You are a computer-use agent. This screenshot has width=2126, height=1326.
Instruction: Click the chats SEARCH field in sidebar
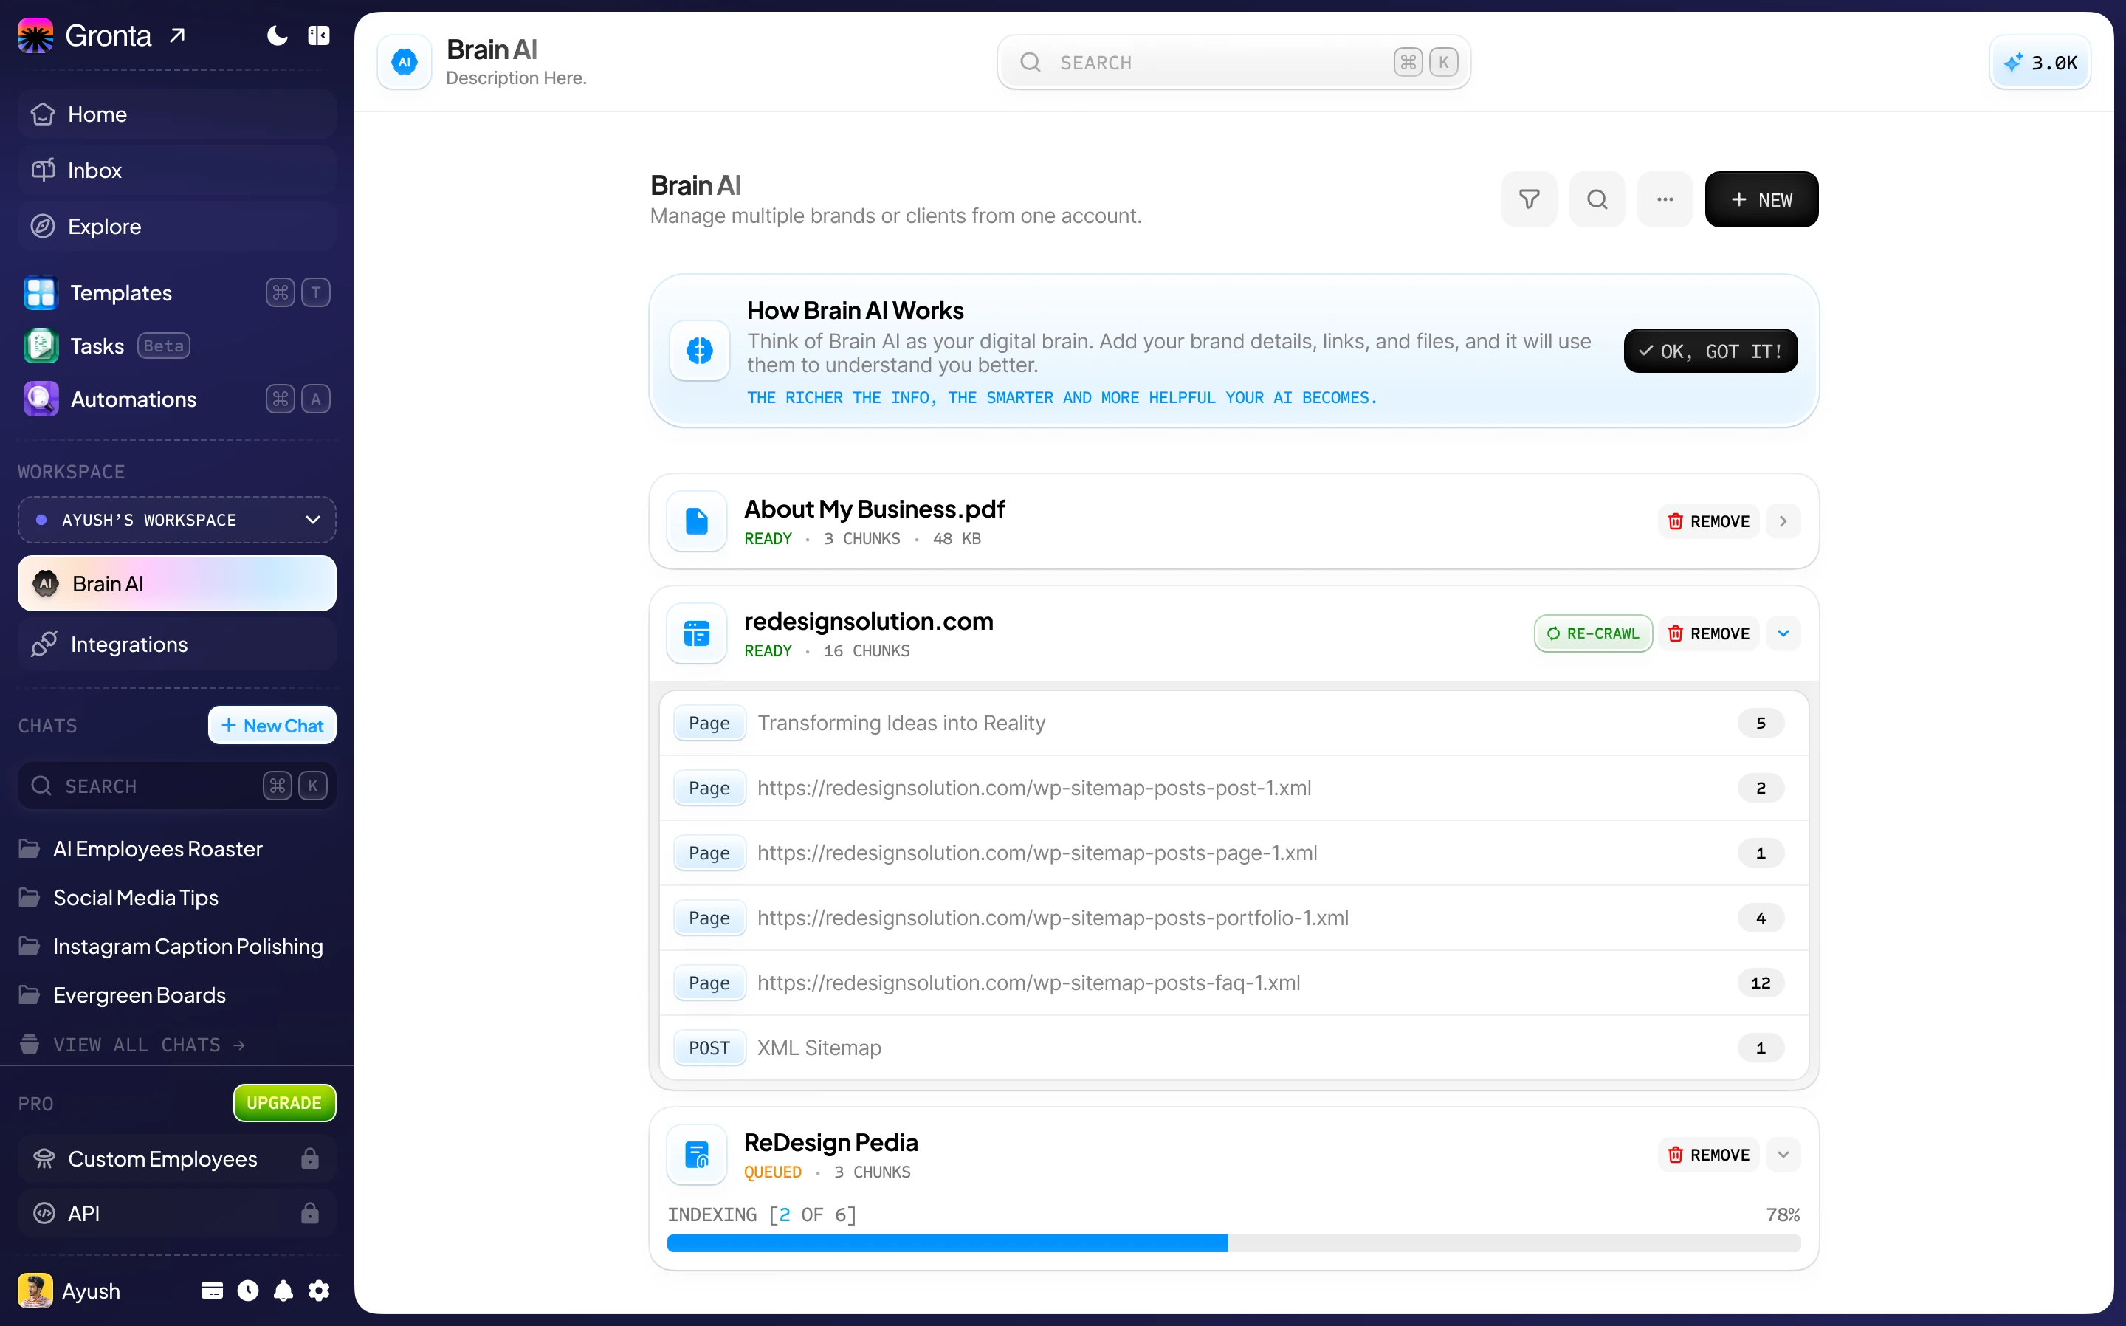coord(176,786)
